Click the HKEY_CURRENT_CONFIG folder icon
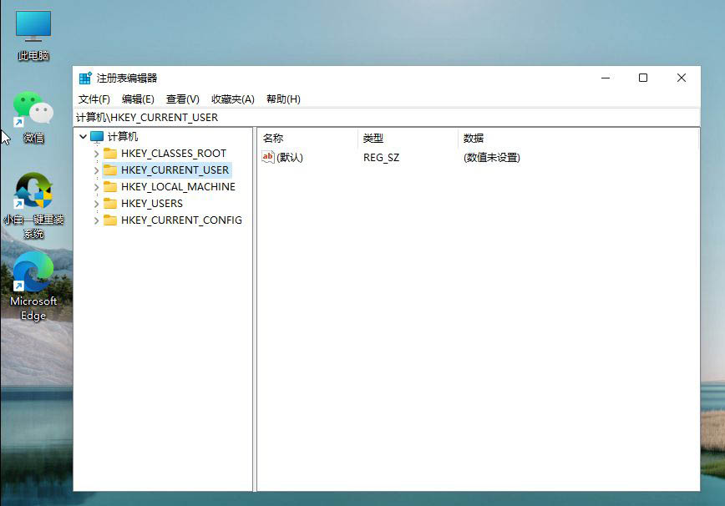This screenshot has height=506, width=725. [111, 220]
